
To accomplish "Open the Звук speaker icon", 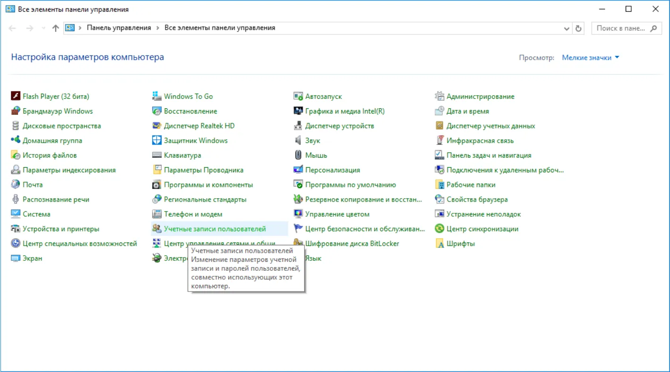I will point(298,140).
